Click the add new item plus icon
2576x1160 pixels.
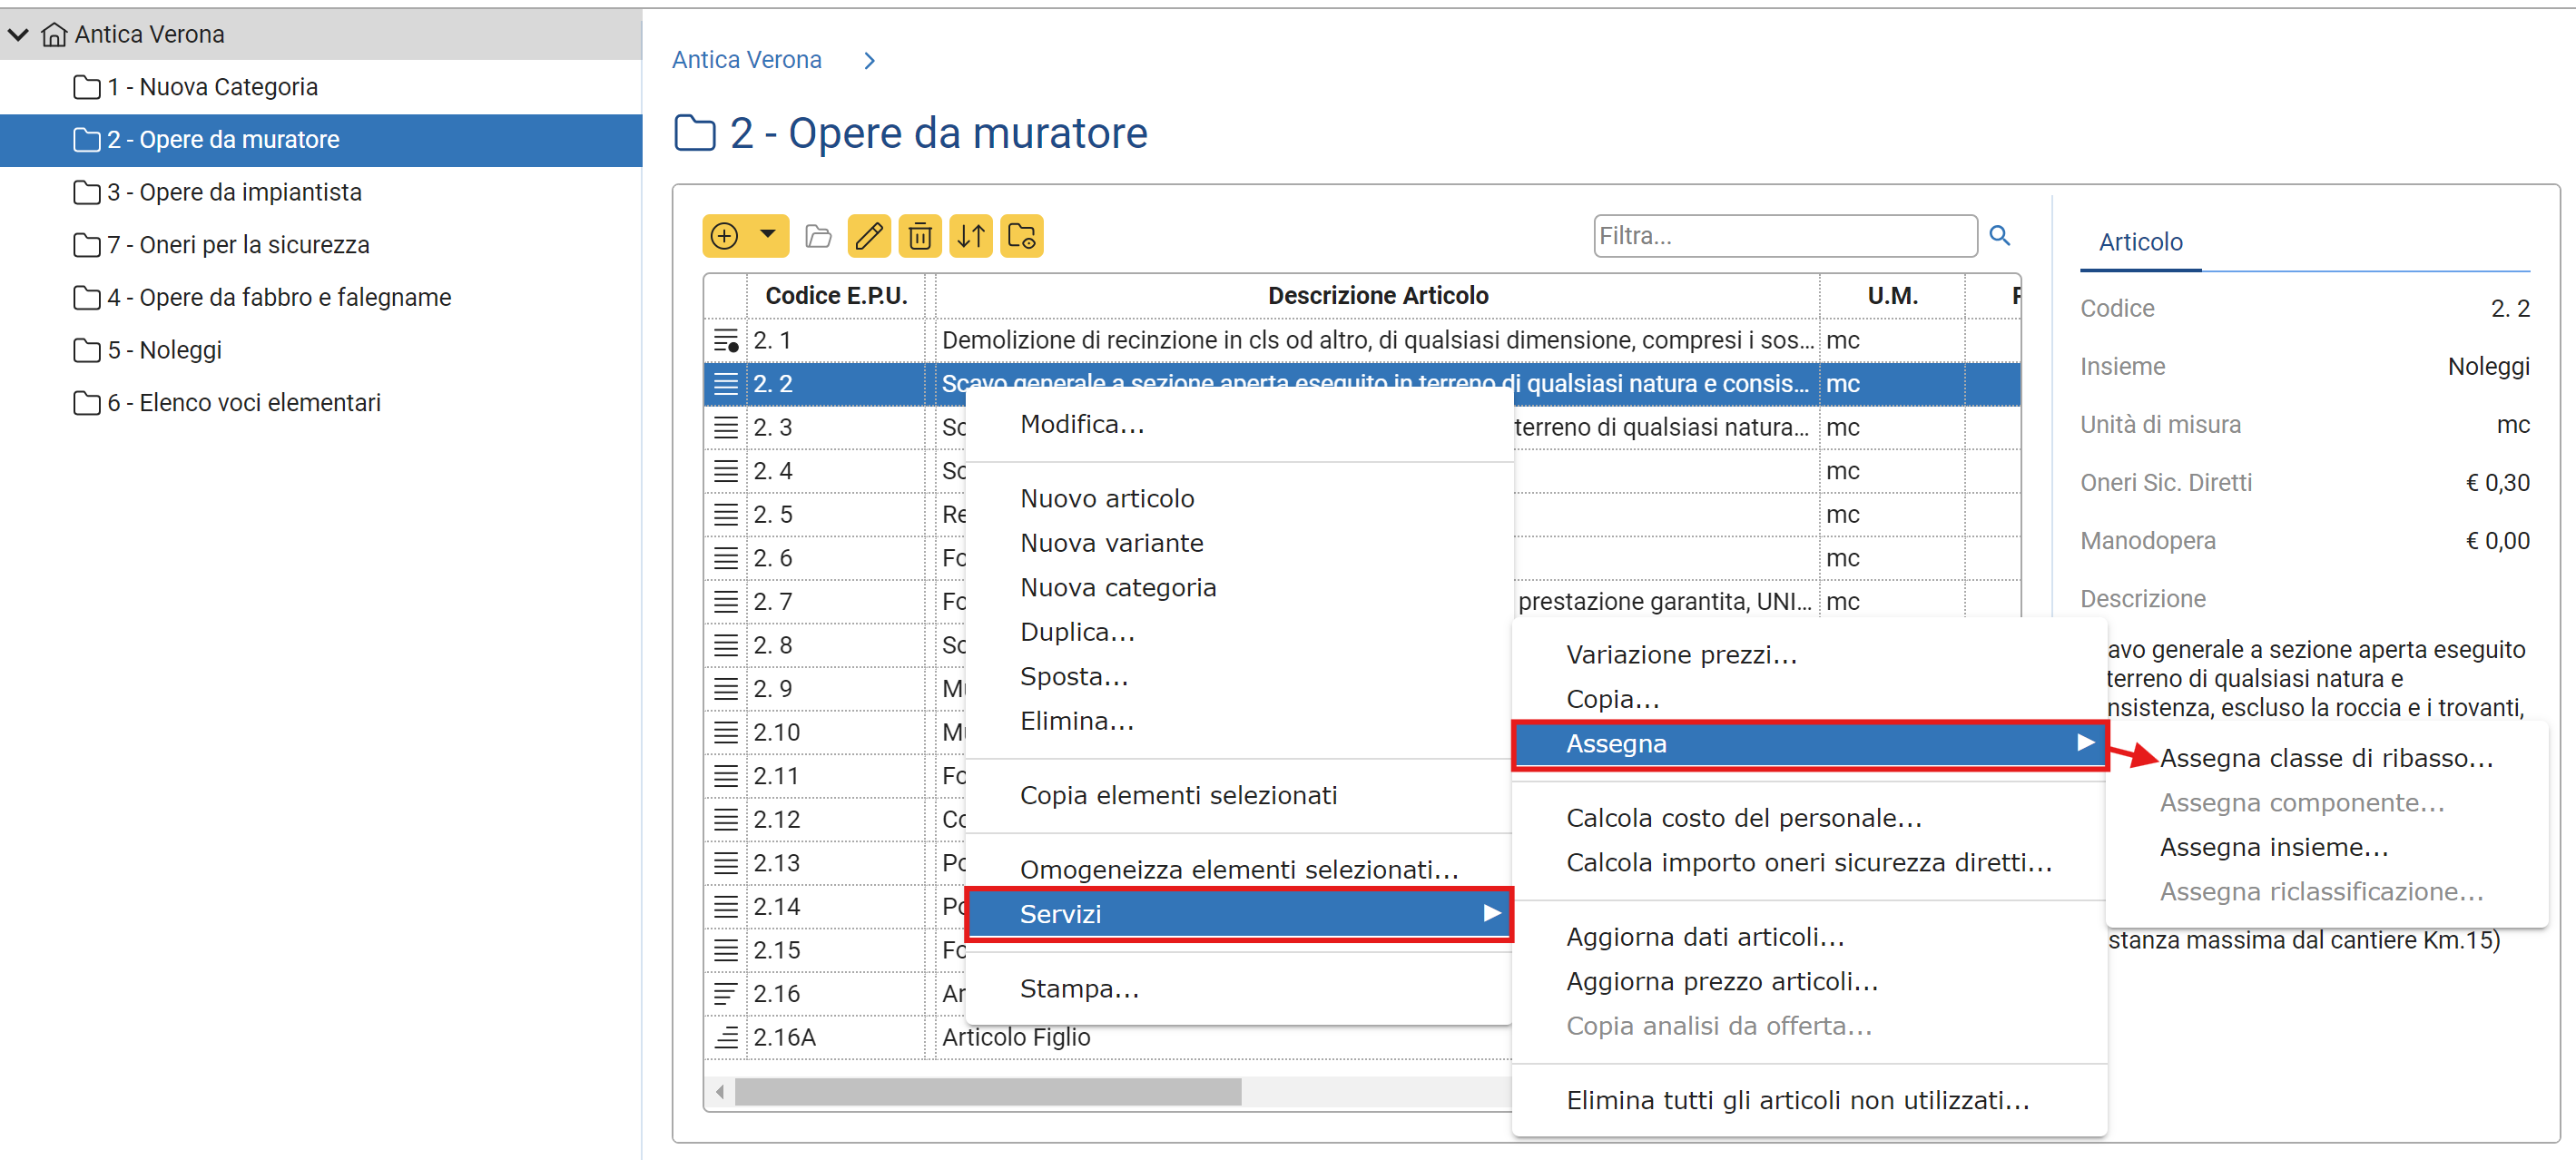click(x=724, y=236)
